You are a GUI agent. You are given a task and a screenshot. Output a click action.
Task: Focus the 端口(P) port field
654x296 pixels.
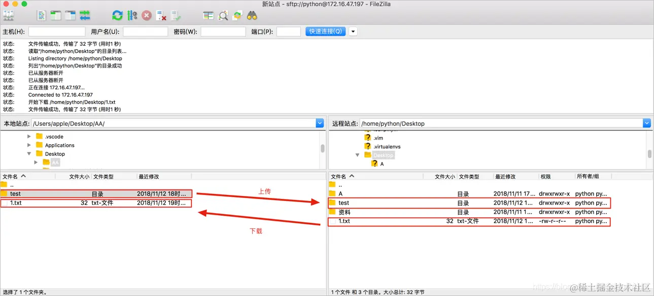pyautogui.click(x=289, y=31)
